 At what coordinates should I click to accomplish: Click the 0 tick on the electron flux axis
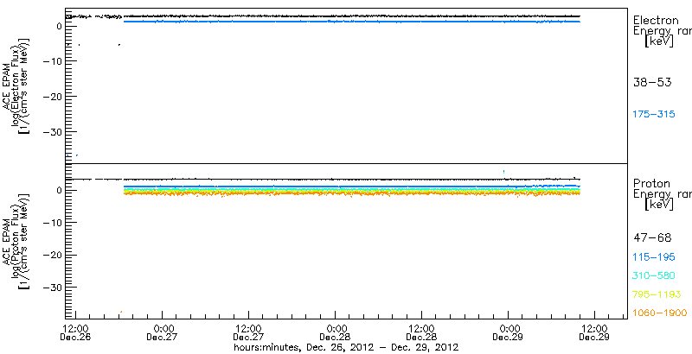[59, 27]
